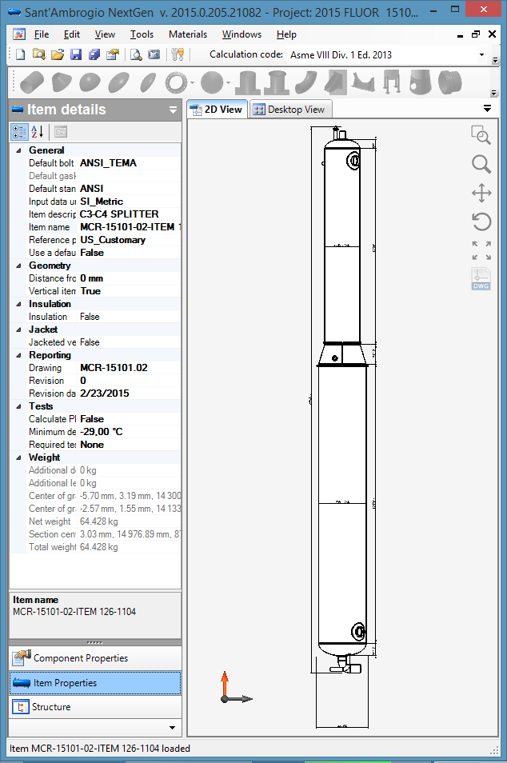Add a support legs component
Image resolution: width=507 pixels, height=763 pixels.
(x=392, y=82)
